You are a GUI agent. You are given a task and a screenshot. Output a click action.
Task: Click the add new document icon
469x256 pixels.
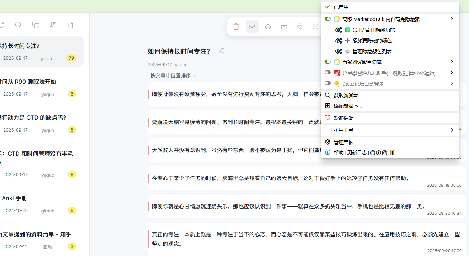[70, 25]
